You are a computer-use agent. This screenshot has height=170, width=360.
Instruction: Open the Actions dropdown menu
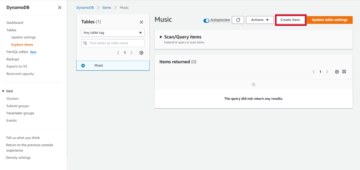pyautogui.click(x=260, y=20)
